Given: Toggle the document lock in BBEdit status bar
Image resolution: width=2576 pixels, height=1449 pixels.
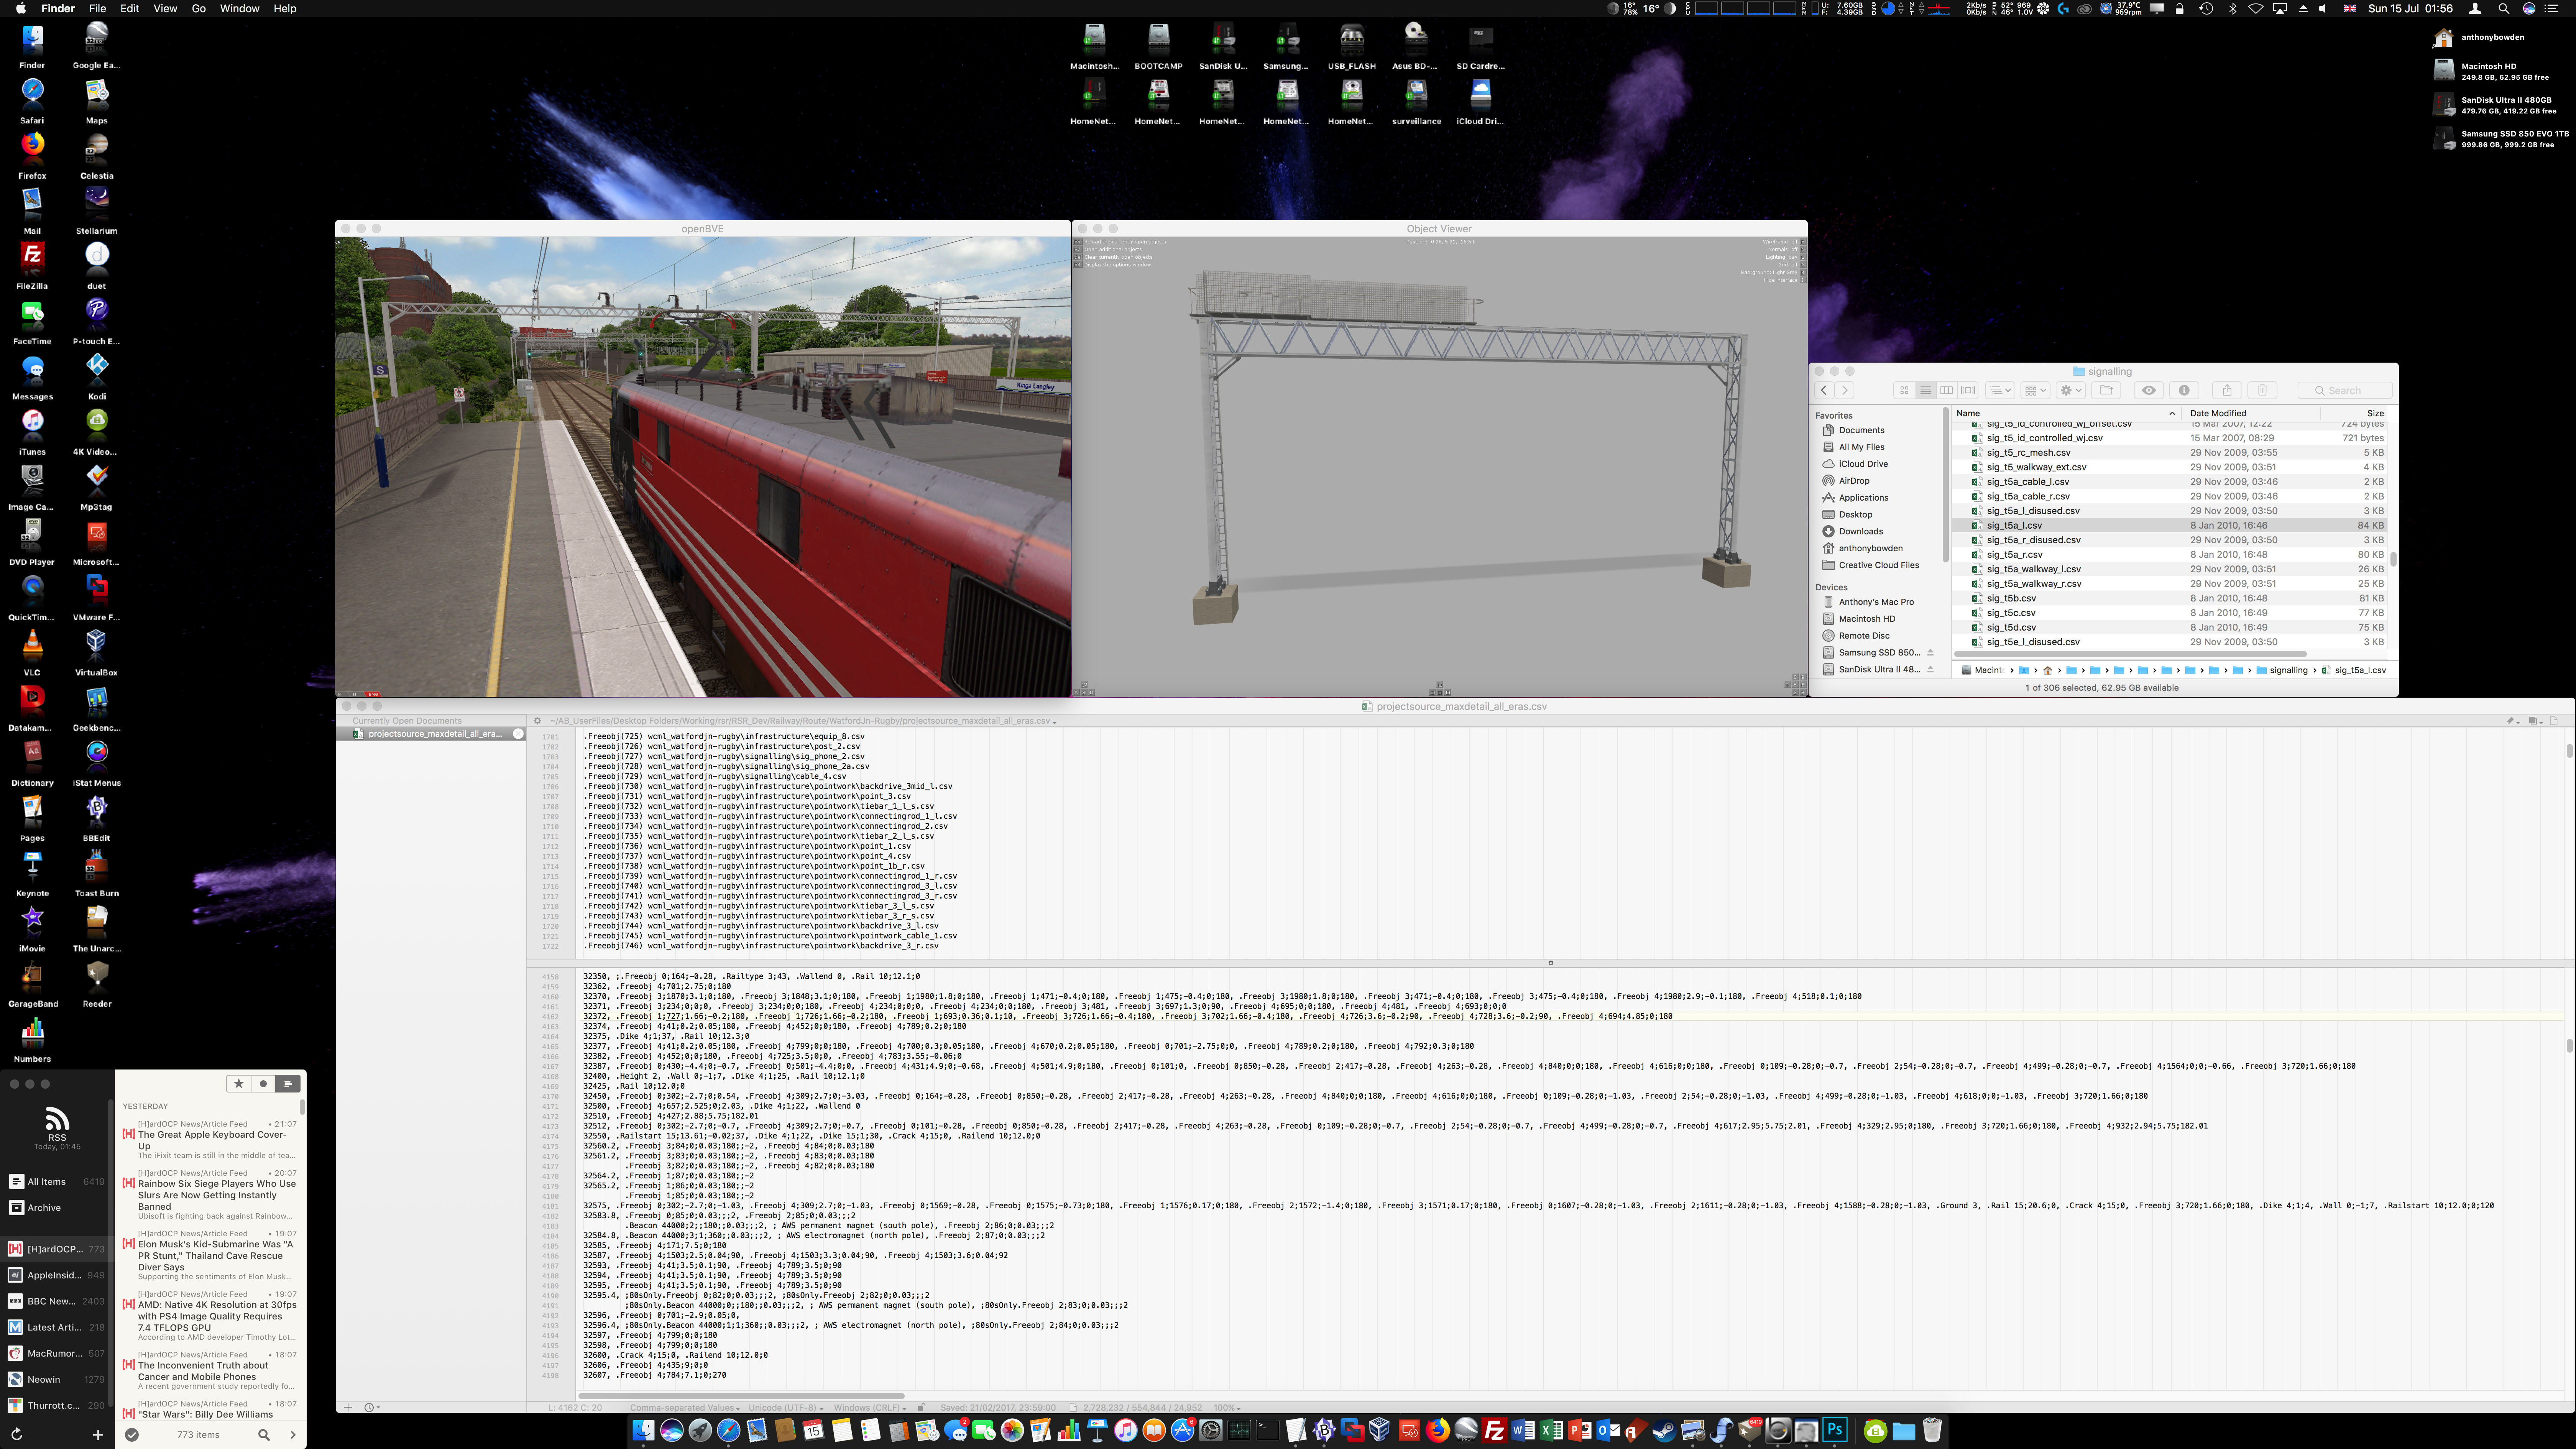Looking at the screenshot, I should tap(921, 1407).
